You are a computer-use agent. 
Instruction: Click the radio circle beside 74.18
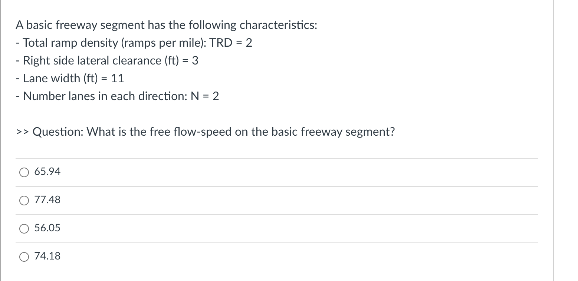24,256
